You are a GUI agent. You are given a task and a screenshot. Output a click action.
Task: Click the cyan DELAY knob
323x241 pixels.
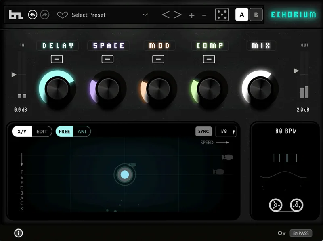[57, 89]
